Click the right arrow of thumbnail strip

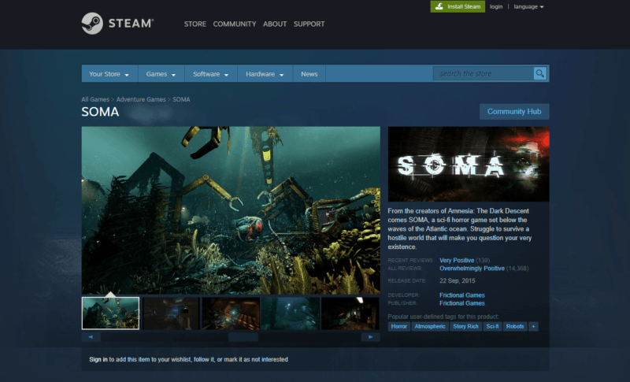(x=370, y=337)
